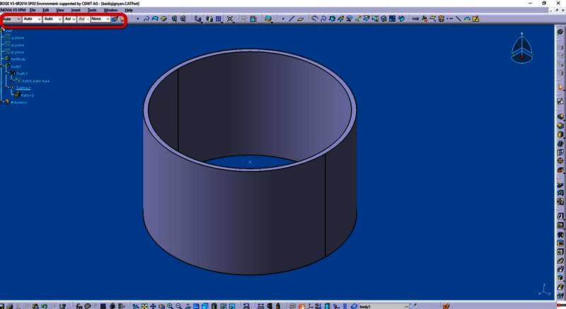Select Shaft.1 in the specification tree
The image size is (566, 309).
coord(21,73)
